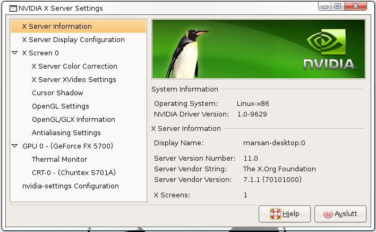The image size is (376, 232).
Task: Click the NVIDIA penguin banner image
Action: pos(259,49)
